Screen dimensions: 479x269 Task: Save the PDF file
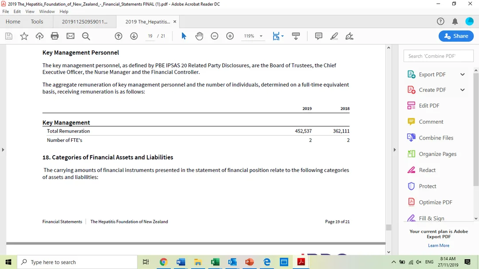[x=9, y=36]
